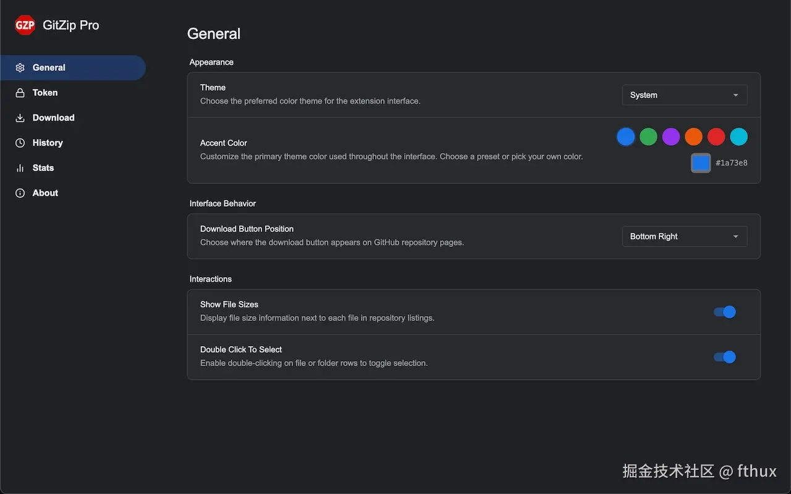The width and height of the screenshot is (791, 494).
Task: Open the Token settings section
Action: coord(73,93)
